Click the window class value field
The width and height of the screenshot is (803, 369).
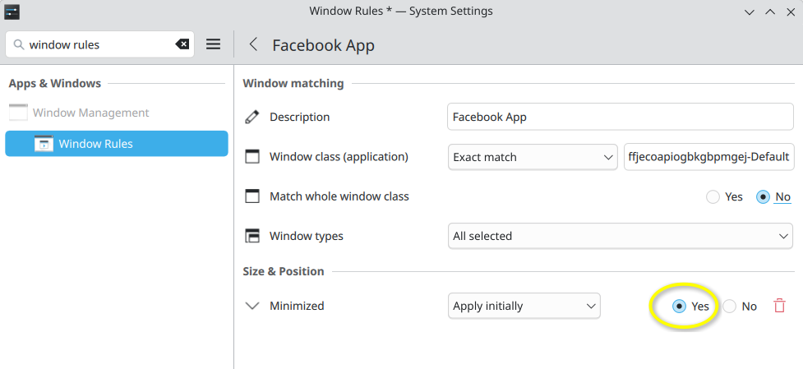[x=708, y=156]
